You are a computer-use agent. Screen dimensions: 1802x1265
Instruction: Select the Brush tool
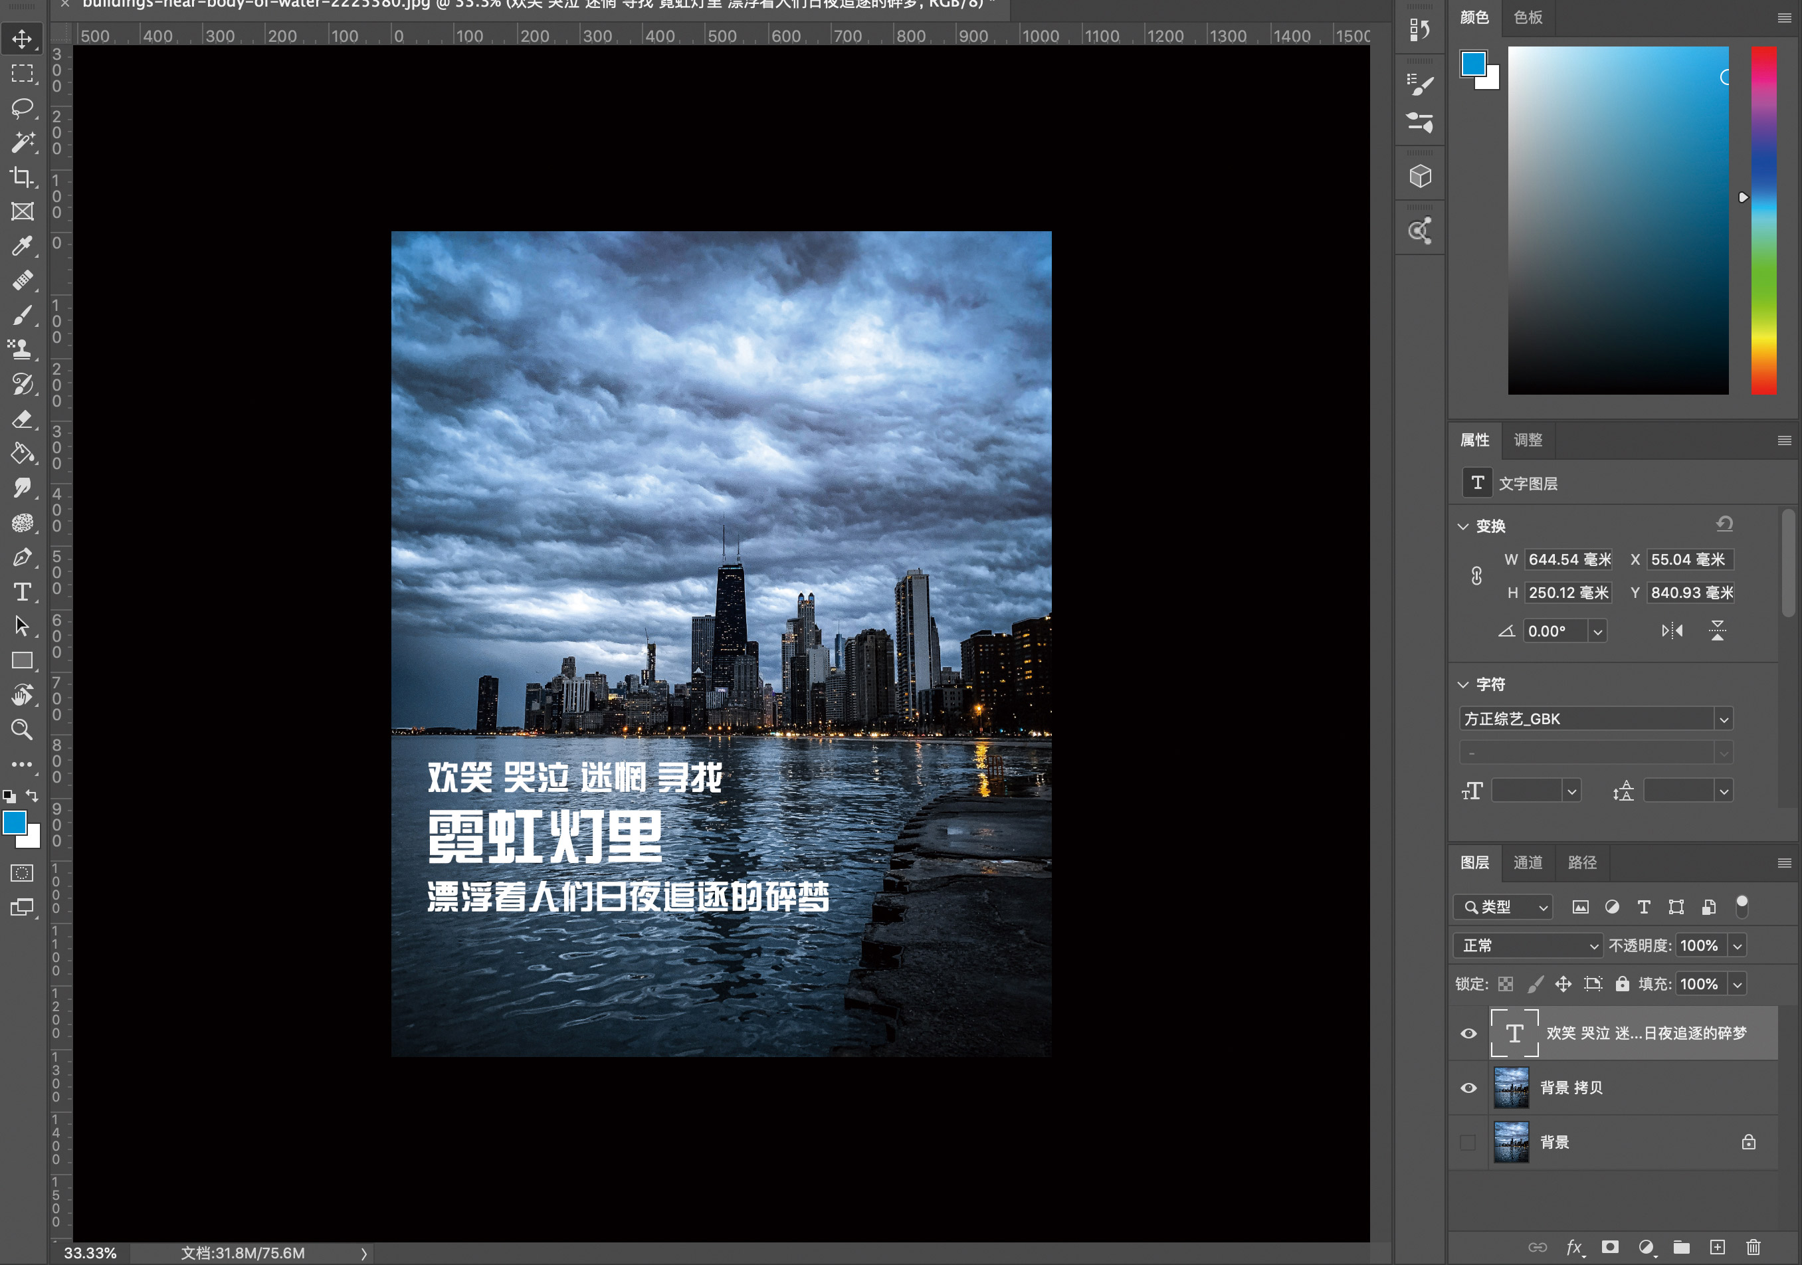(22, 315)
